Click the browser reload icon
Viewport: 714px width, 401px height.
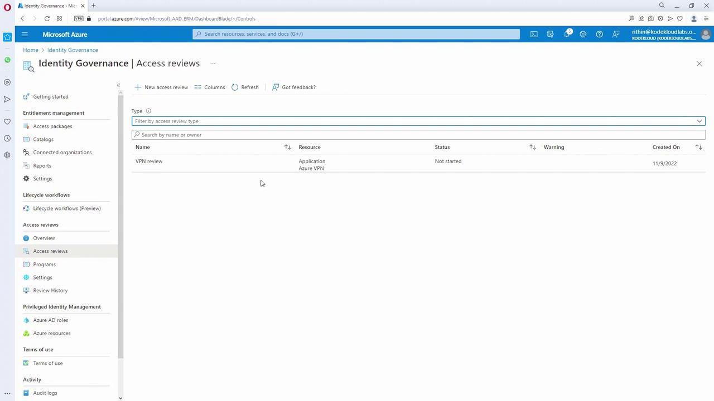coord(47,18)
